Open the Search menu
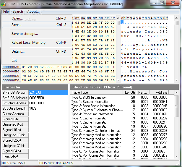 tap(18, 12)
